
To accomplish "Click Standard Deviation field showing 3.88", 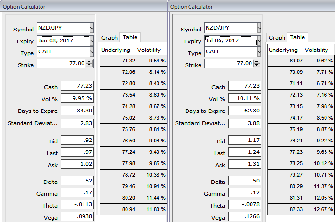I will tap(245, 123).
